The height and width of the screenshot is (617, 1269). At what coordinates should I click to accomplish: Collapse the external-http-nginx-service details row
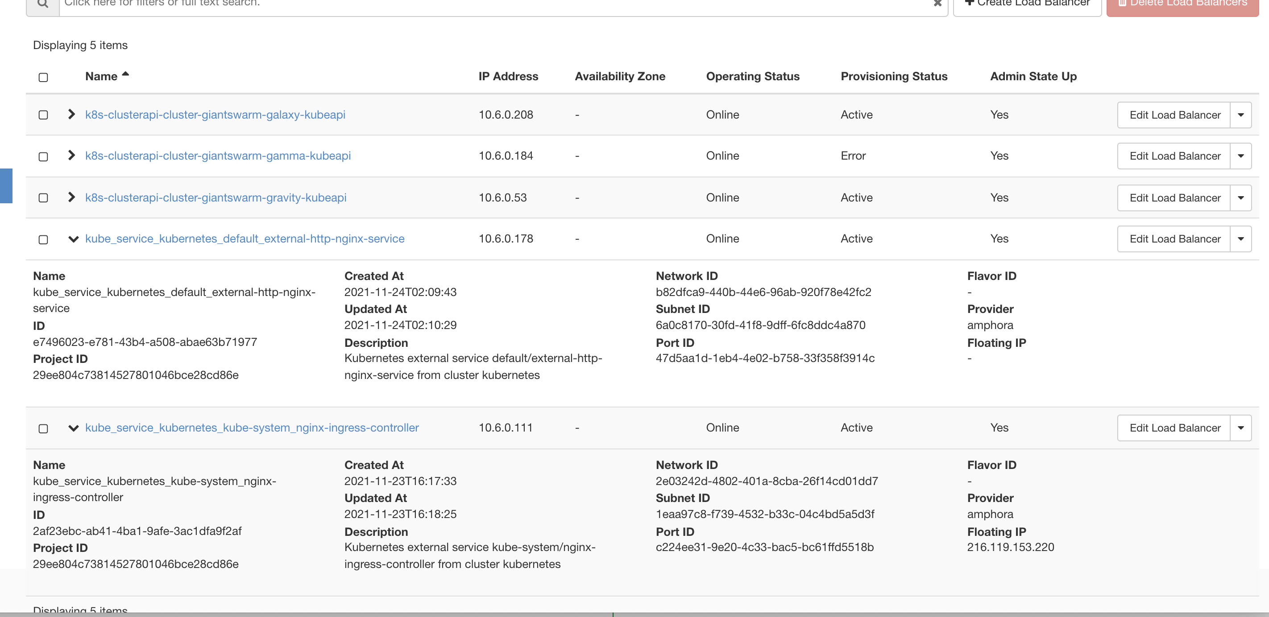click(x=74, y=239)
